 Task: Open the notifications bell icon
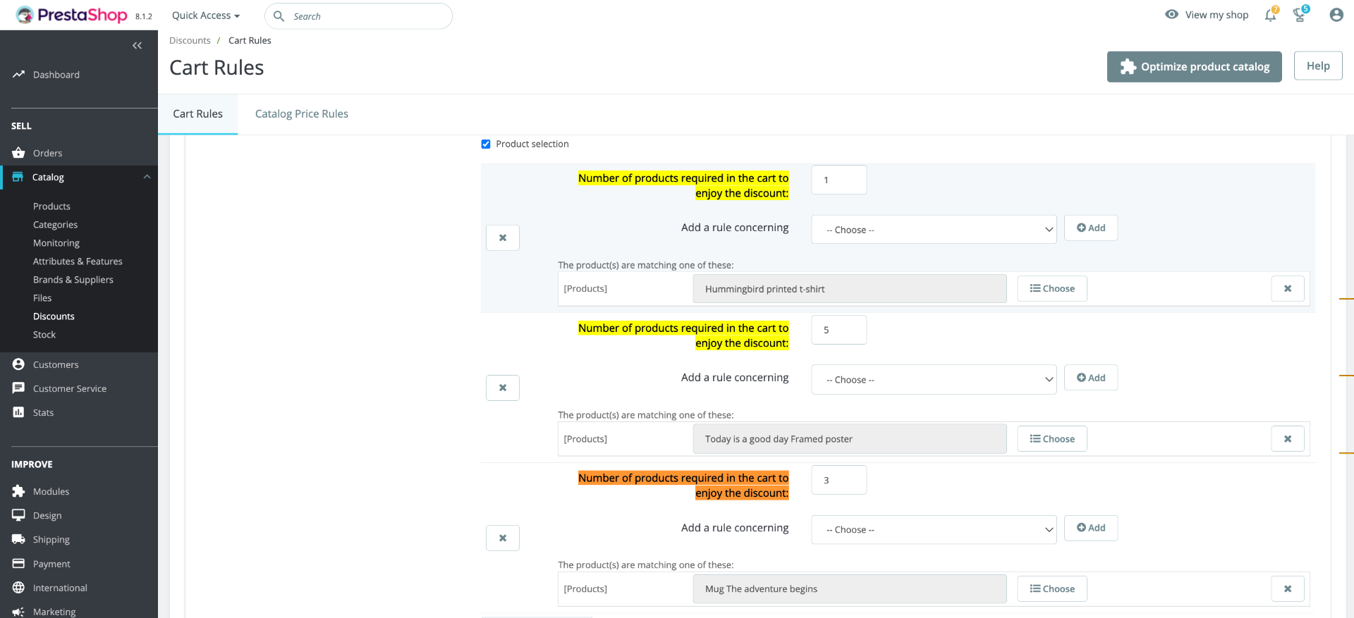1270,15
